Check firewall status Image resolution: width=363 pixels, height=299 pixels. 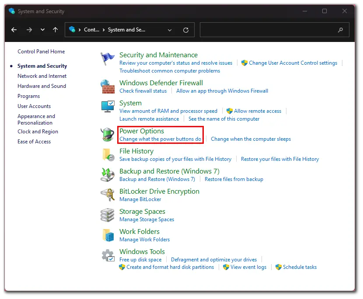click(143, 91)
